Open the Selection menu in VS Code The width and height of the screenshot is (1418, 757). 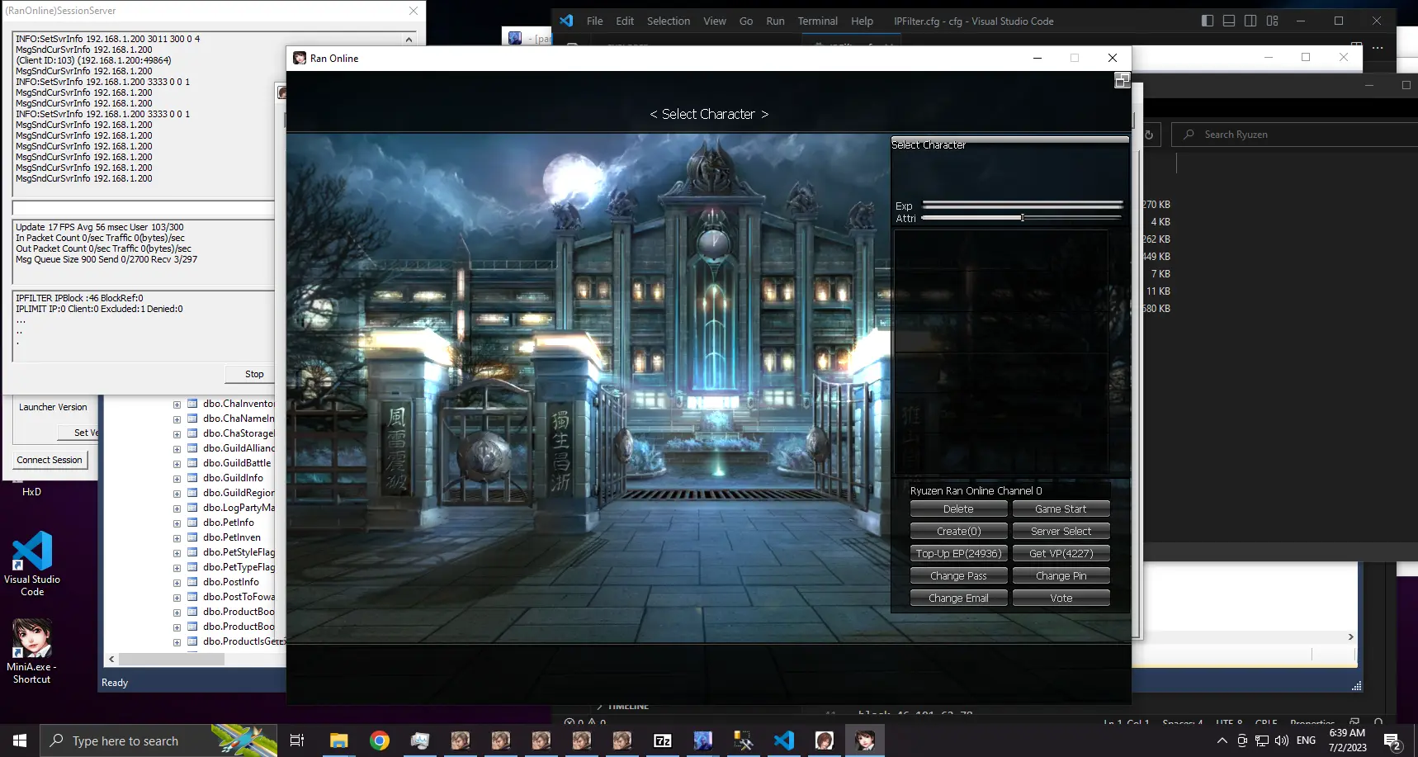668,21
